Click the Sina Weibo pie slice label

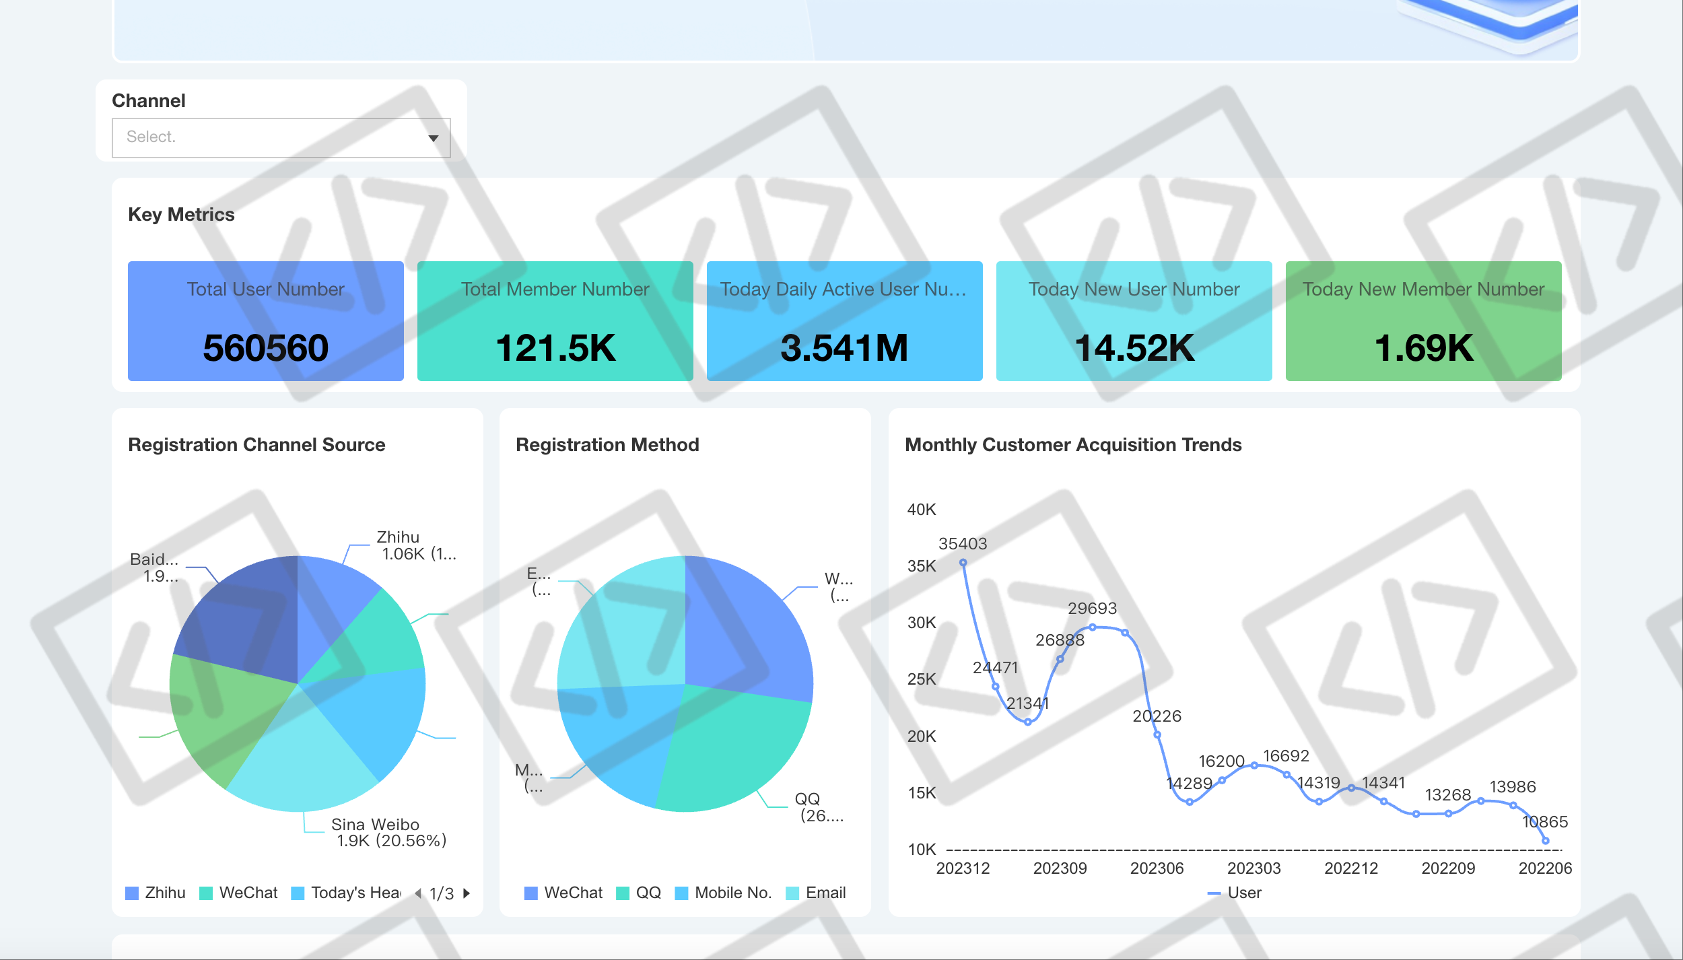376,825
